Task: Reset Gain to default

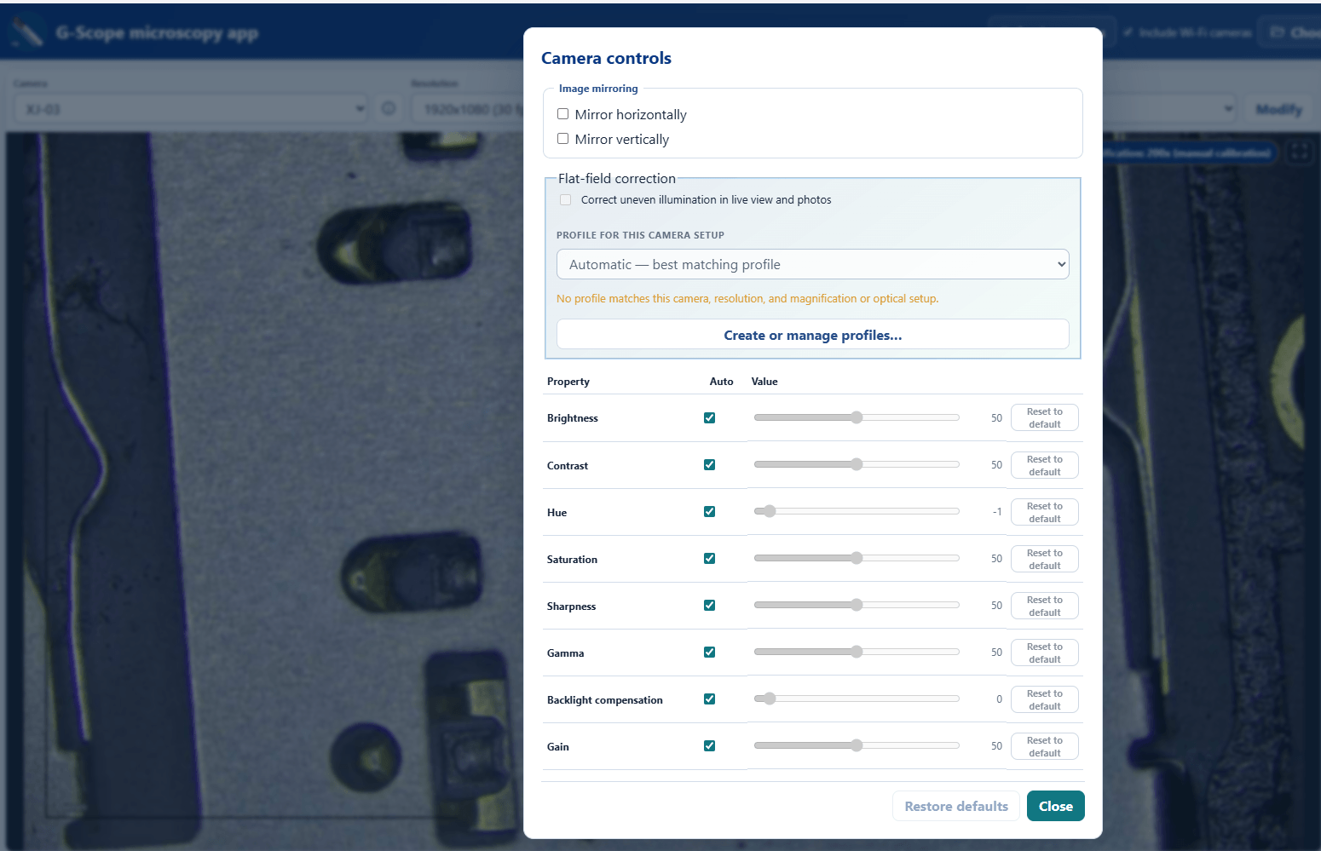Action: point(1045,746)
